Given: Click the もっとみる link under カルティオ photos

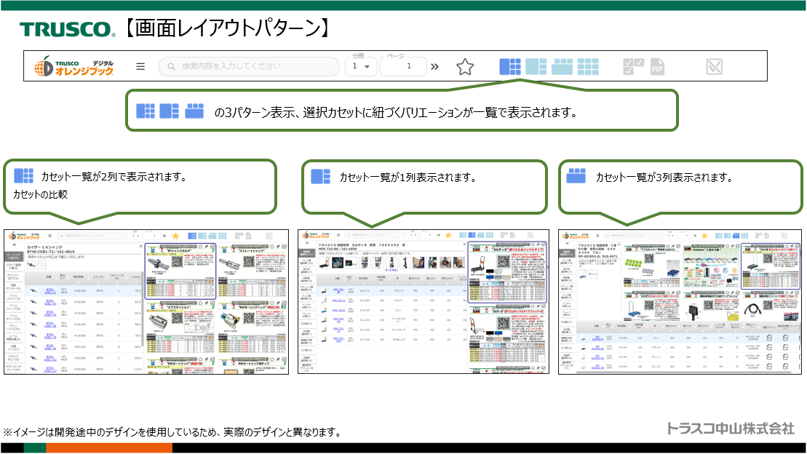Looking at the screenshot, I should (391, 271).
